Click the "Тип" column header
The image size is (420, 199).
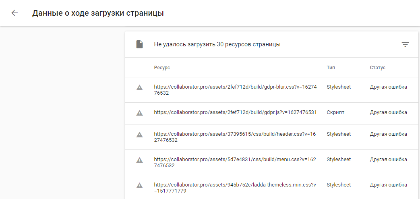[x=331, y=68]
